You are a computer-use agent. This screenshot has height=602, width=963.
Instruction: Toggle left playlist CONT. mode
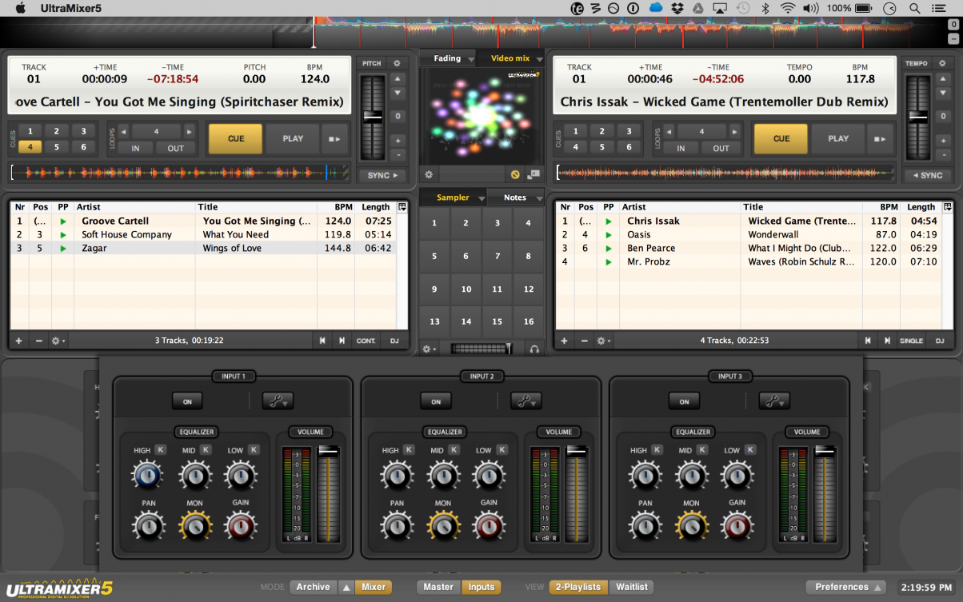366,341
